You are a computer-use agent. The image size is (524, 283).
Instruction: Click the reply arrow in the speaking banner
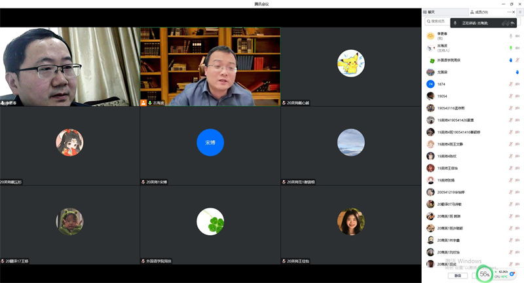pyautogui.click(x=512, y=23)
